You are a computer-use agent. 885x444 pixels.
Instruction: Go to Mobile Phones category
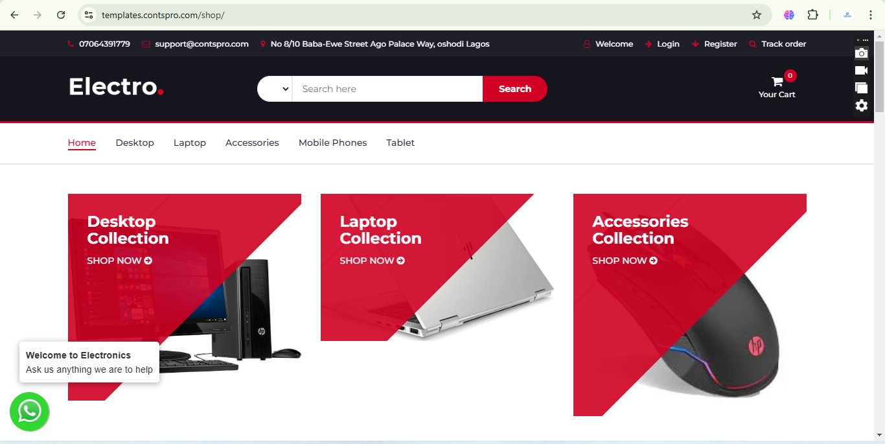(332, 143)
